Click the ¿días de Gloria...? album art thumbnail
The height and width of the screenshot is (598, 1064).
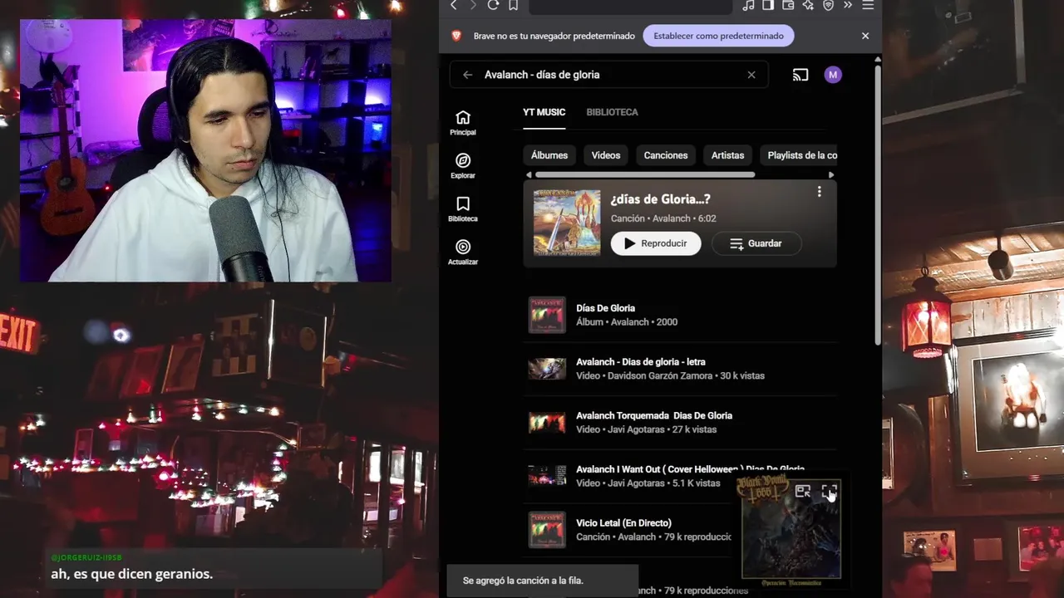pos(567,223)
